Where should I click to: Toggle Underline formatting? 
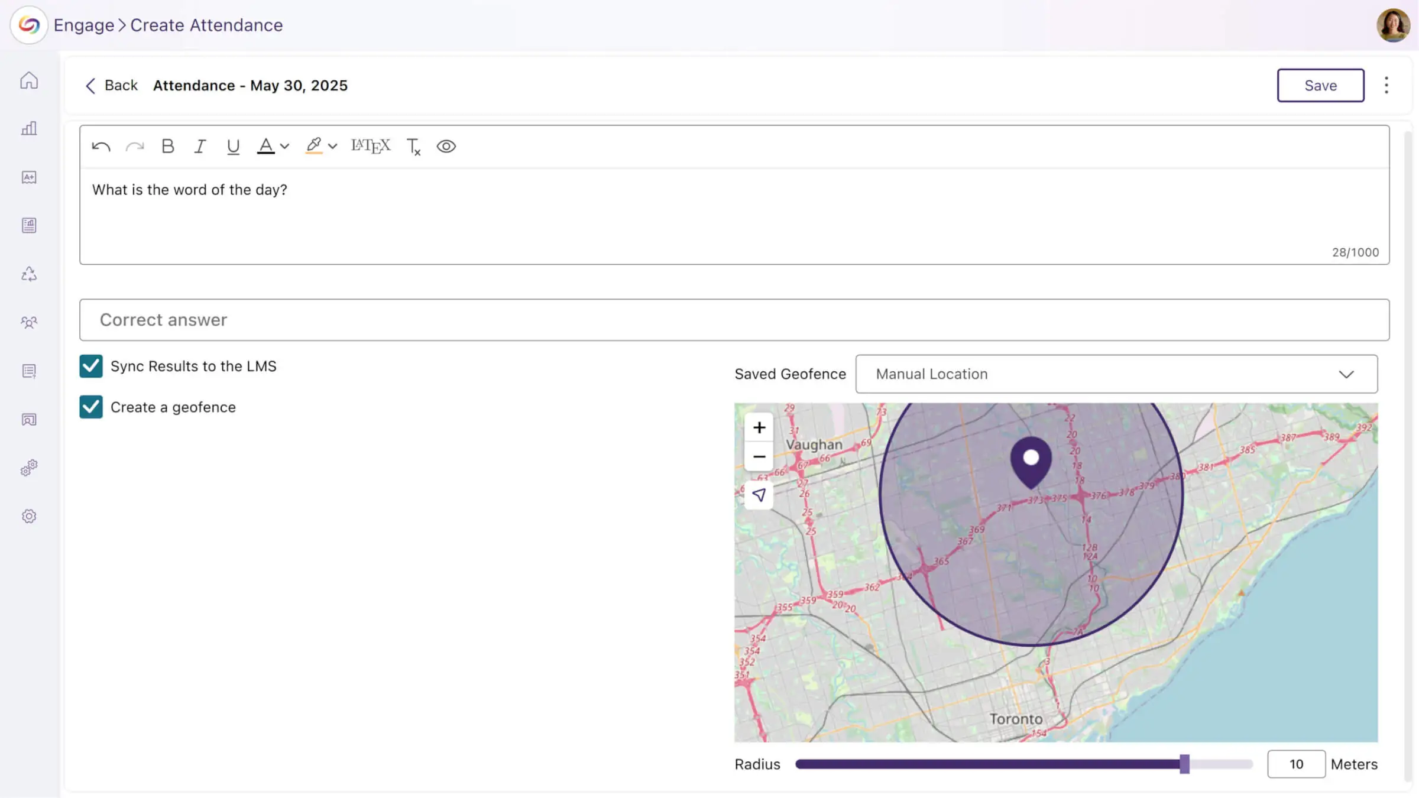[x=233, y=147]
